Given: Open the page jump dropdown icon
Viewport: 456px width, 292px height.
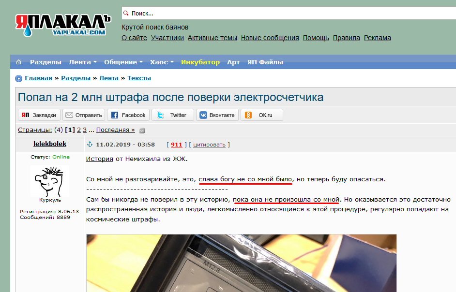Looking at the screenshot, I should [x=142, y=131].
